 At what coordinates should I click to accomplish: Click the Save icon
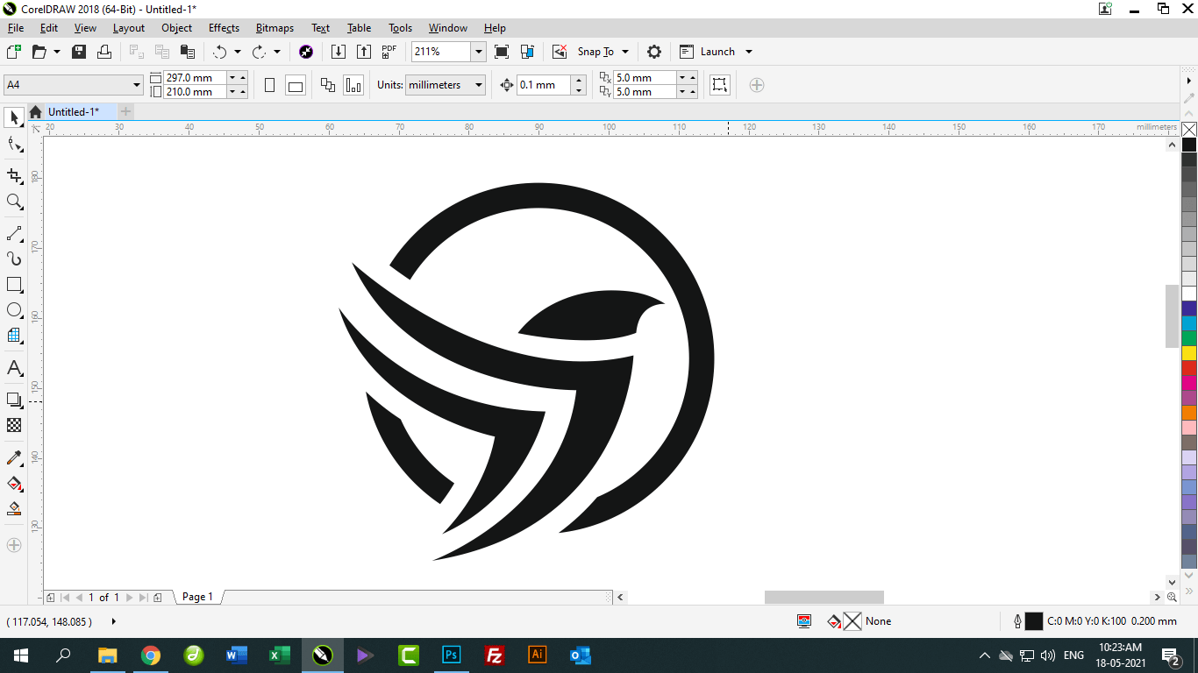tap(79, 52)
